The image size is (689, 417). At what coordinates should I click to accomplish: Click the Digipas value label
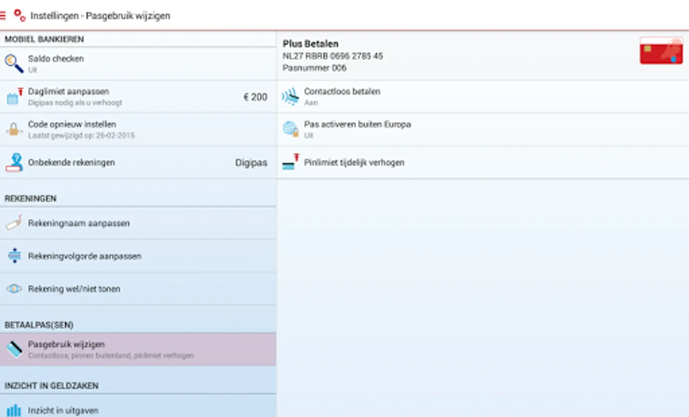point(251,163)
